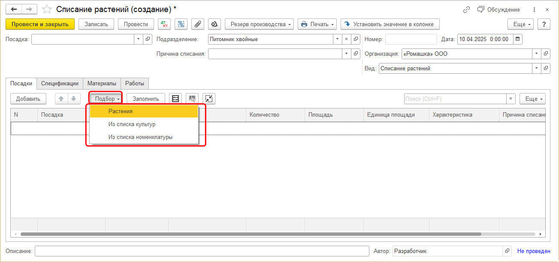Toggle the Подбор dropdown button
Image resolution: width=559 pixels, height=262 pixels.
click(x=106, y=99)
